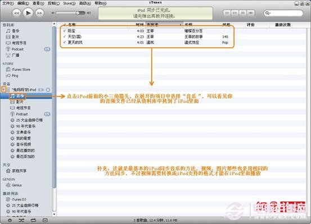Image resolution: width=311 pixels, height=224 pixels.
Task: Uncheck the checkbox for song 天空(国)
Action: click(x=64, y=36)
